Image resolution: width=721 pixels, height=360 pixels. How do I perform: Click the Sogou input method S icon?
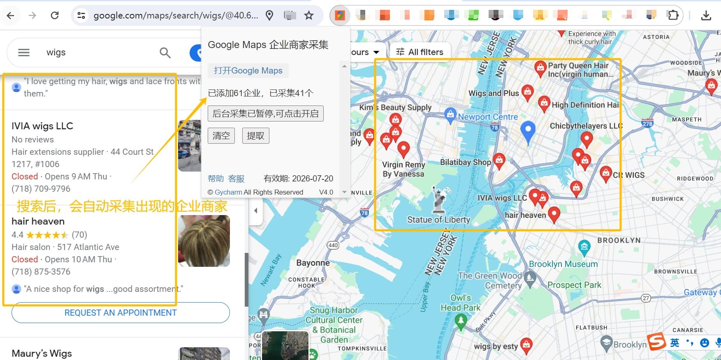click(x=657, y=342)
